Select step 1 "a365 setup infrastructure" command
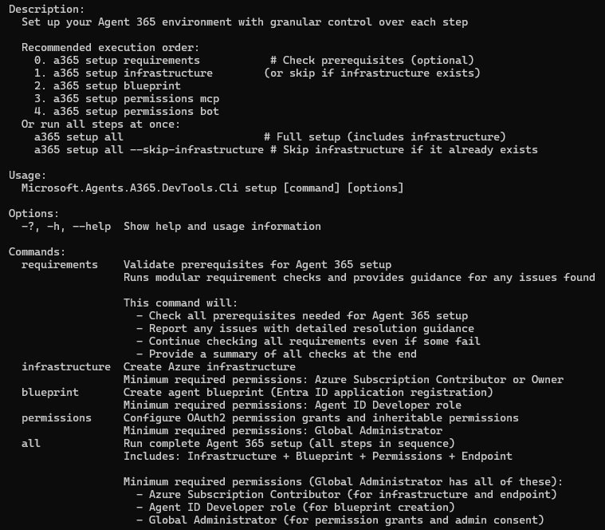Viewport: 605px width, 530px height. click(132, 73)
